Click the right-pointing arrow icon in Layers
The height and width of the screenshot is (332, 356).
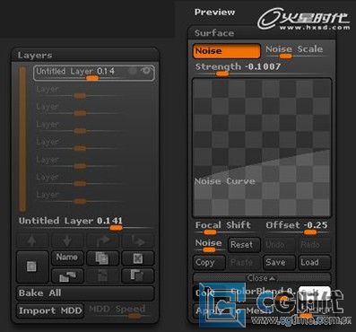tap(138, 240)
